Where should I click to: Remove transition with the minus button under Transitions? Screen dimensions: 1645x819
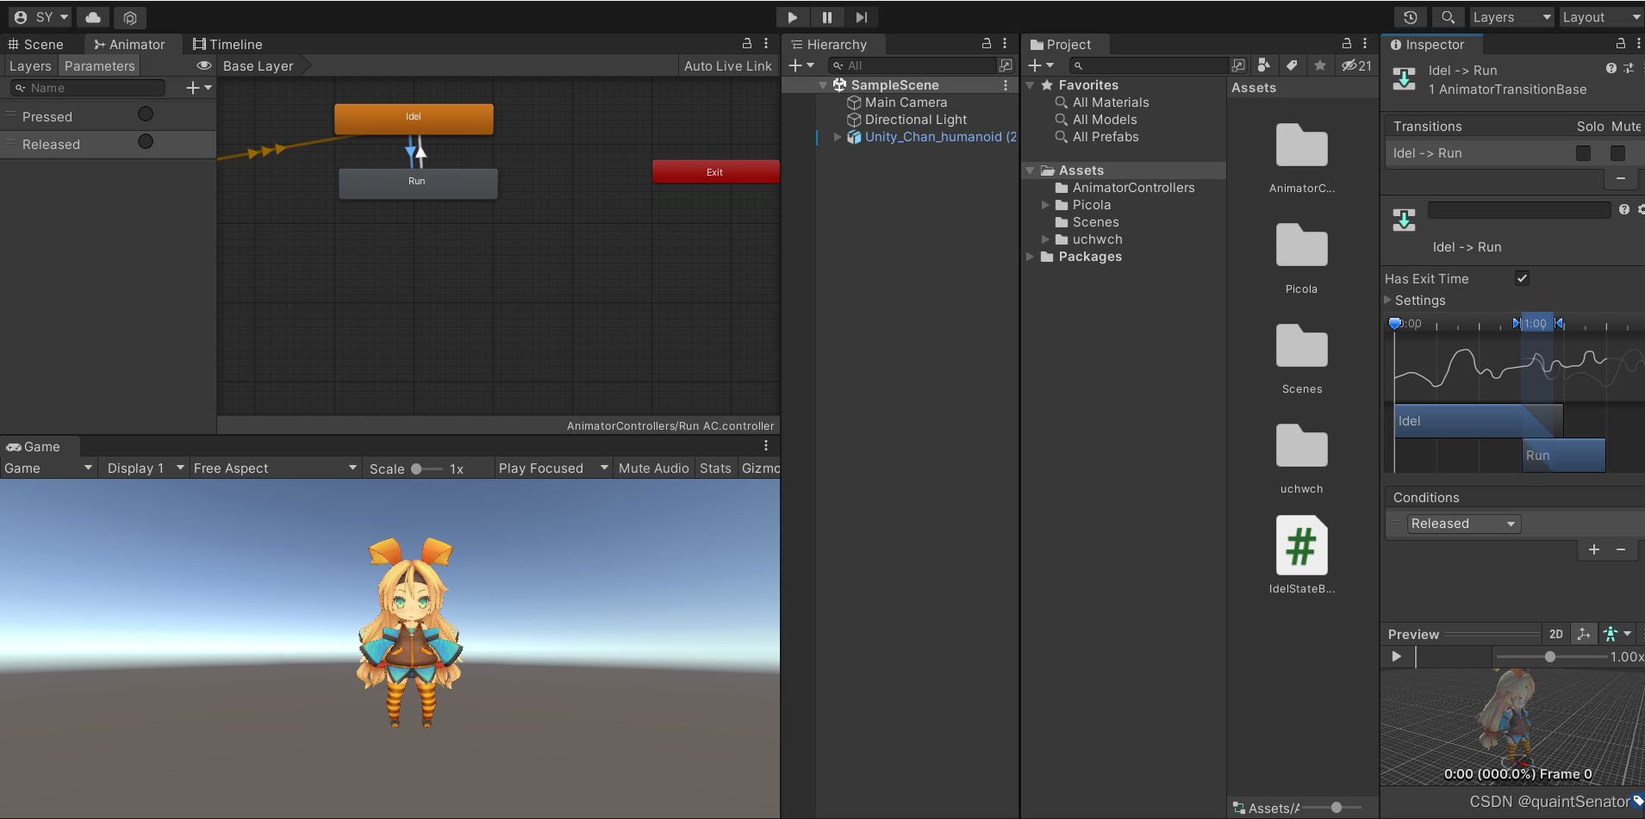(1621, 178)
